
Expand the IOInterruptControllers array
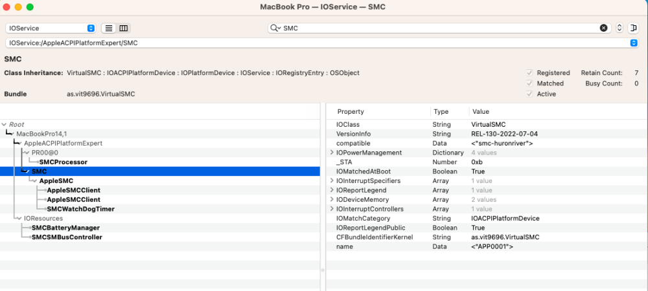[x=331, y=209]
